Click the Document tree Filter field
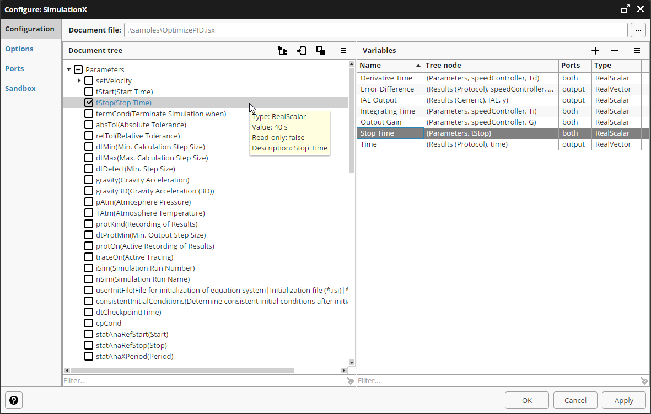This screenshot has width=651, height=414. click(x=205, y=381)
